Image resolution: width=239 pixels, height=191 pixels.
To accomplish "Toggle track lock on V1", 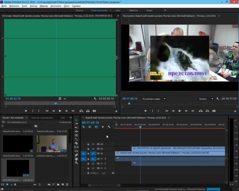I will tap(88, 154).
